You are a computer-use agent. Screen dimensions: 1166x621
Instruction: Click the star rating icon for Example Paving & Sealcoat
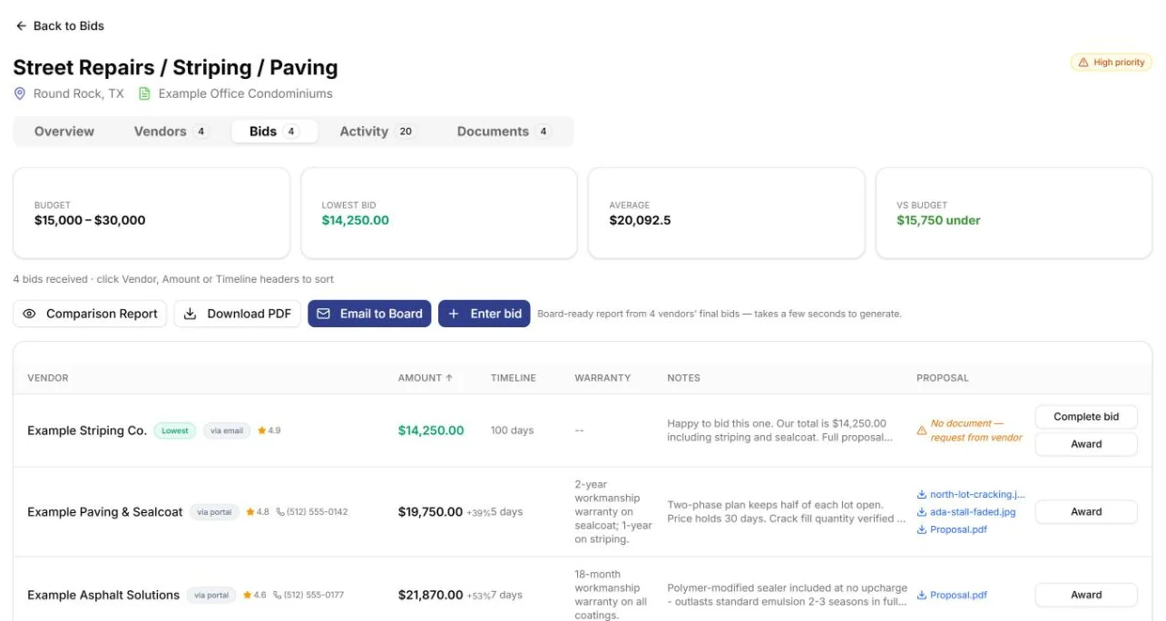pos(250,512)
